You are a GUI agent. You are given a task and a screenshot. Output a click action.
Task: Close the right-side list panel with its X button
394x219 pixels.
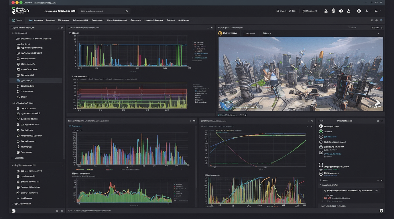pyautogui.click(x=381, y=121)
